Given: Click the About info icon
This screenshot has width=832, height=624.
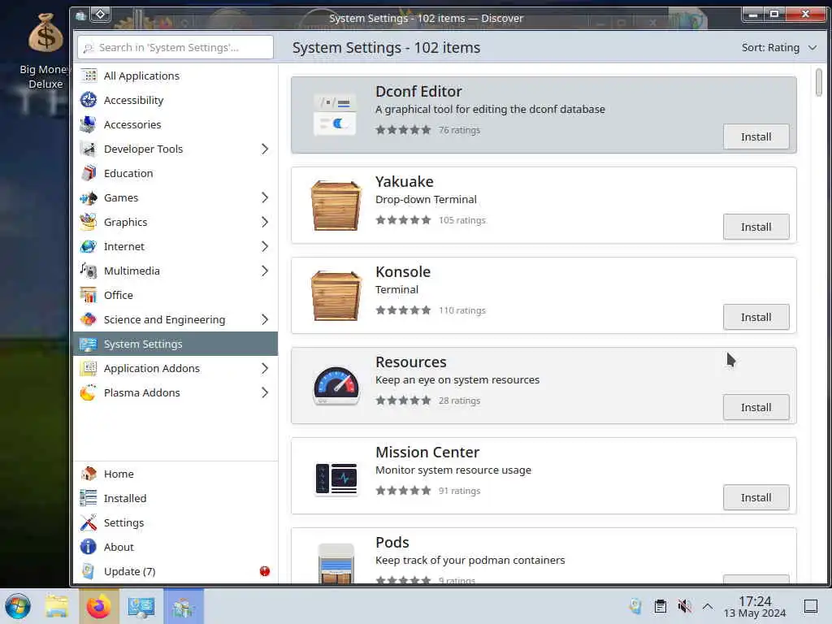Looking at the screenshot, I should [x=89, y=547].
